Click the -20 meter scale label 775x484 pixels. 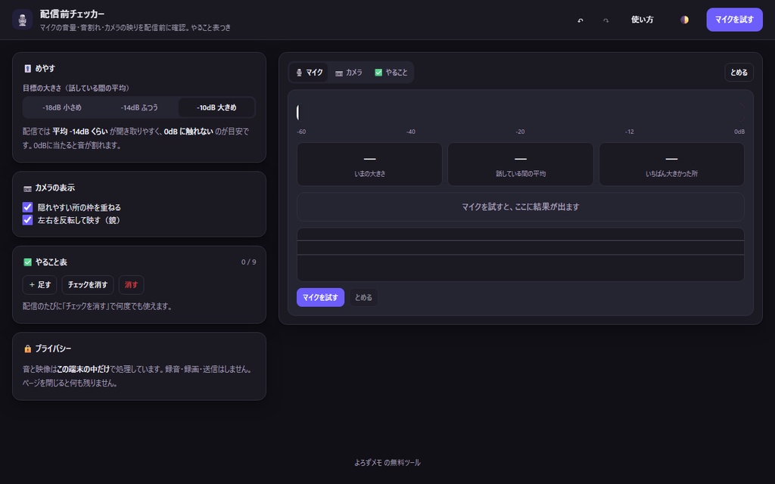coord(520,132)
